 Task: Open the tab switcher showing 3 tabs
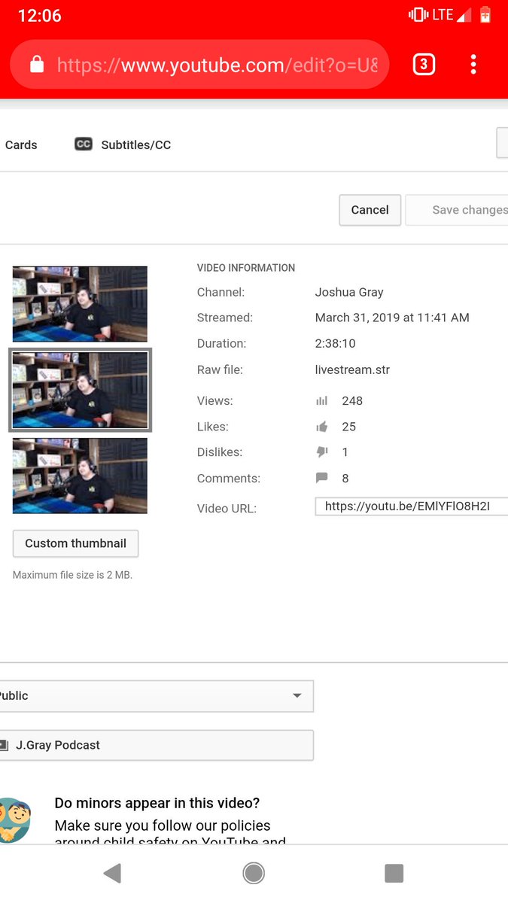click(424, 65)
